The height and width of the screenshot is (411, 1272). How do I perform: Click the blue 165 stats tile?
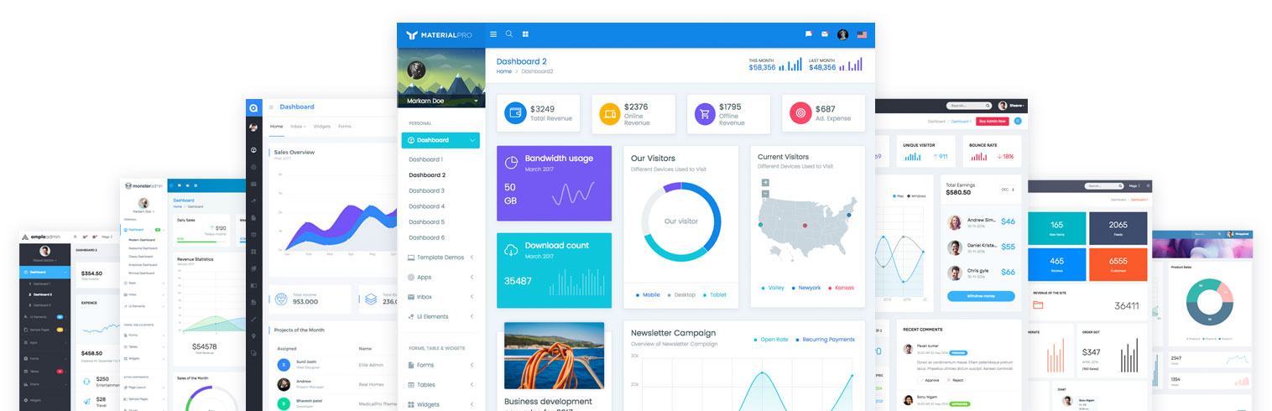(x=1057, y=228)
